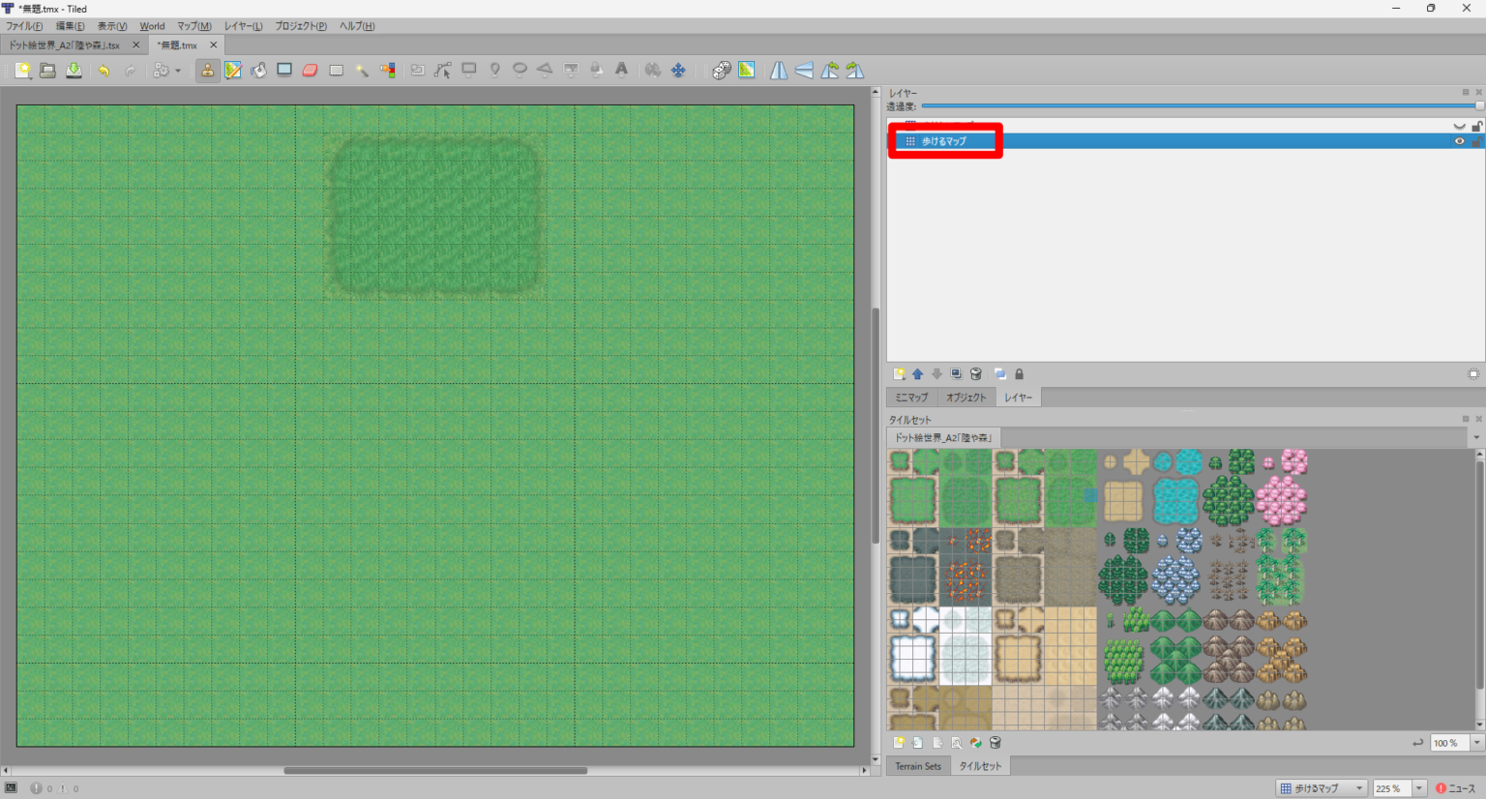Viewport: 1486px width, 799px height.
Task: Select the Eraser tool
Action: click(x=310, y=70)
